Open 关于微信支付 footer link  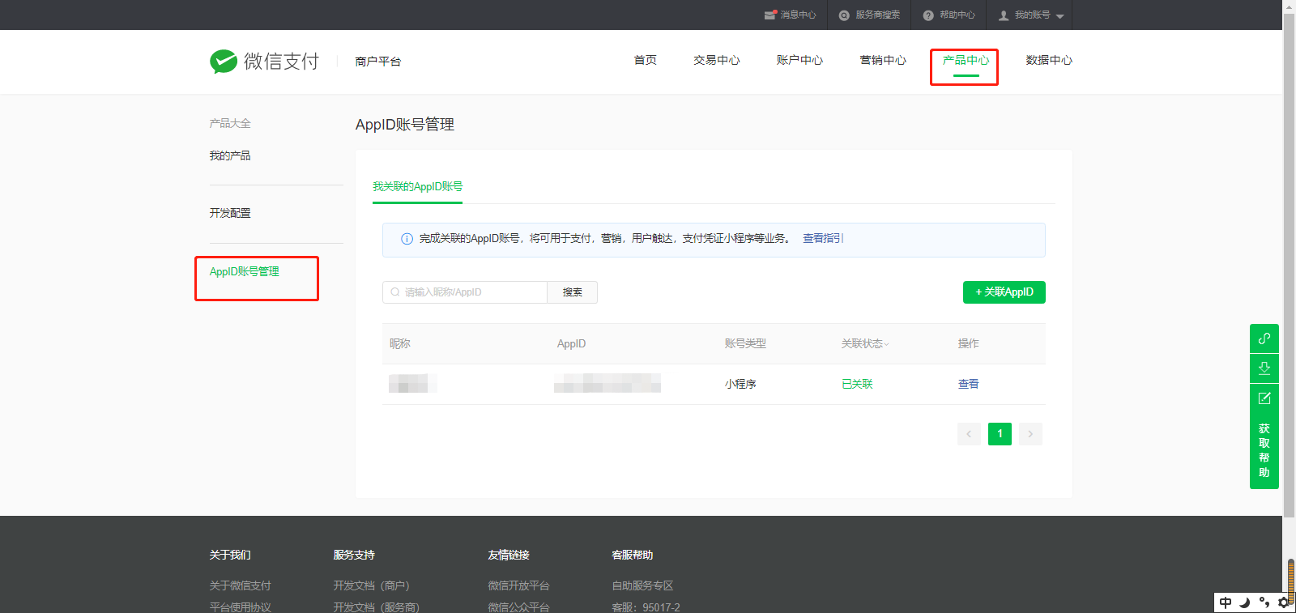(240, 585)
